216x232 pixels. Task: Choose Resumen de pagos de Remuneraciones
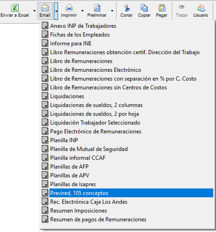(127, 219)
